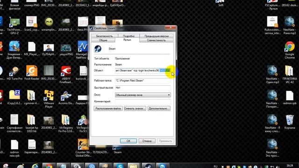
Task: Switch to the Подробно tab
Action: tap(129, 36)
